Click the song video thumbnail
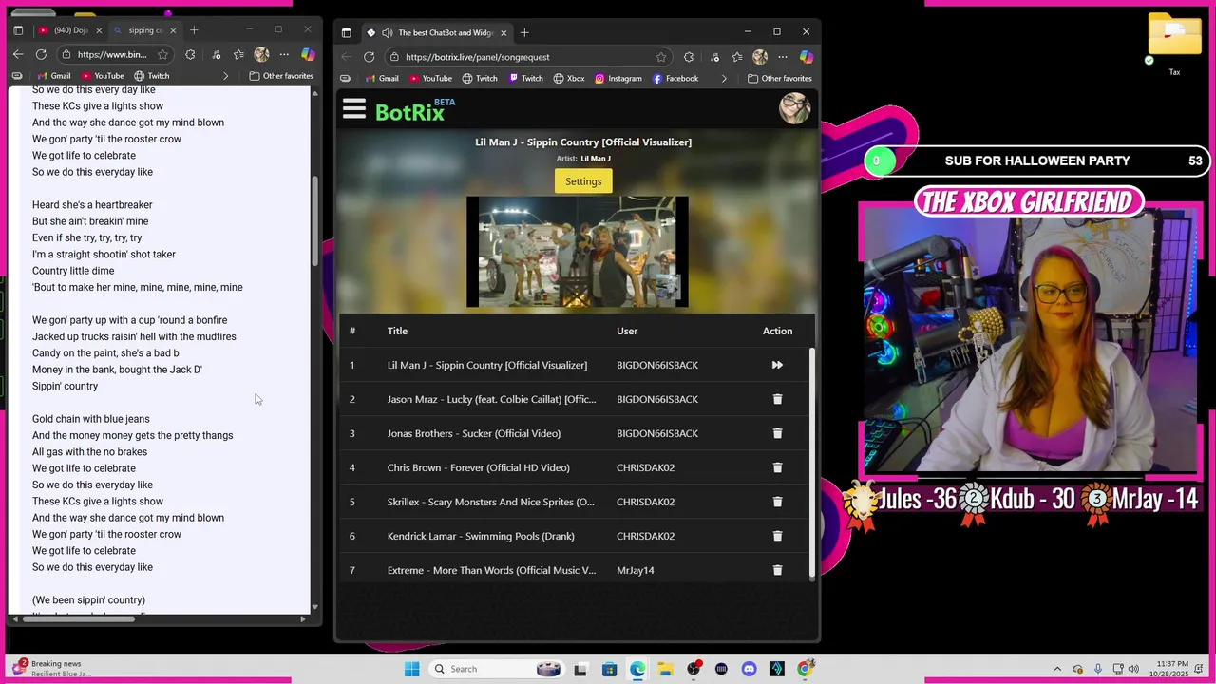The width and height of the screenshot is (1216, 684). click(x=578, y=252)
